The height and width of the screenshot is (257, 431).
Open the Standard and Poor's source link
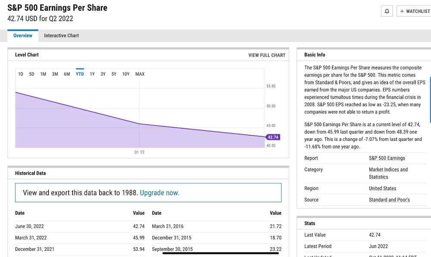[389, 200]
